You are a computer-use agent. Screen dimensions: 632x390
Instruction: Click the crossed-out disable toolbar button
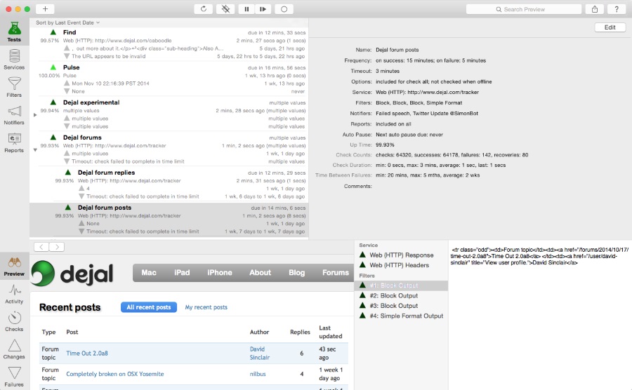[x=225, y=9]
